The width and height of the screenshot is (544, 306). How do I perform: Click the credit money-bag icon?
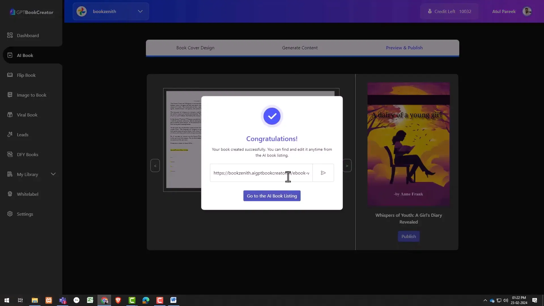pos(430,11)
